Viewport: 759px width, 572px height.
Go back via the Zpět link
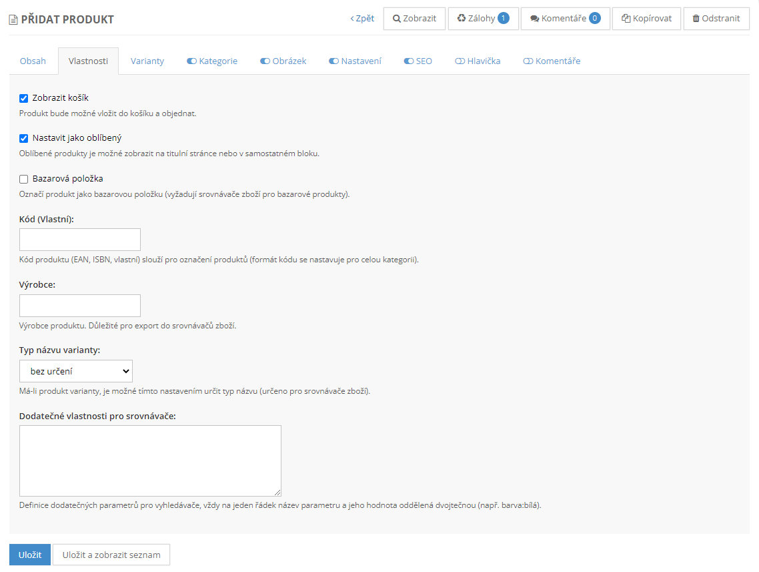(x=363, y=19)
